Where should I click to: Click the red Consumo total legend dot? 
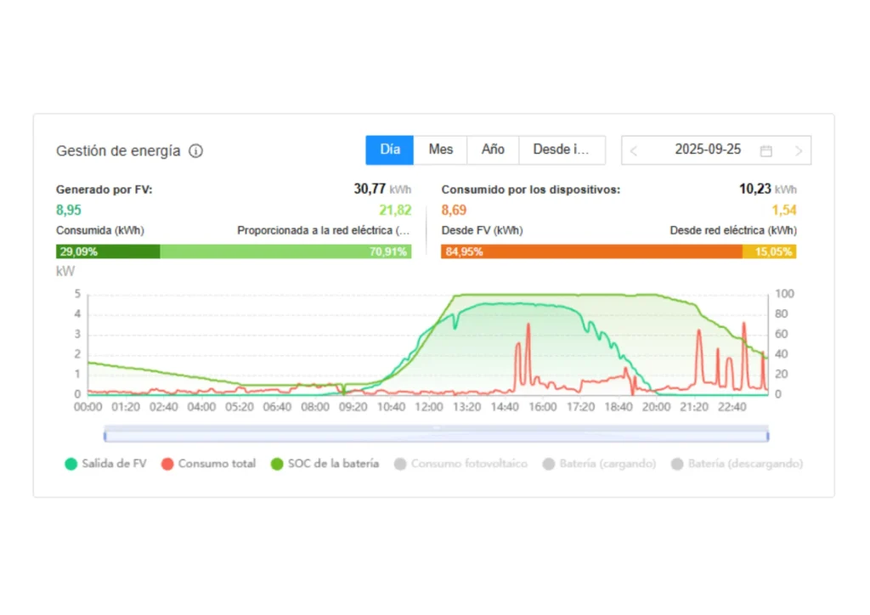coord(167,464)
